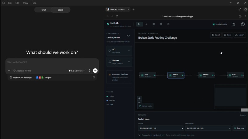This screenshot has width=248, height=139.
Task: Reload the browser page
Action: pyautogui.click(x=117, y=16)
